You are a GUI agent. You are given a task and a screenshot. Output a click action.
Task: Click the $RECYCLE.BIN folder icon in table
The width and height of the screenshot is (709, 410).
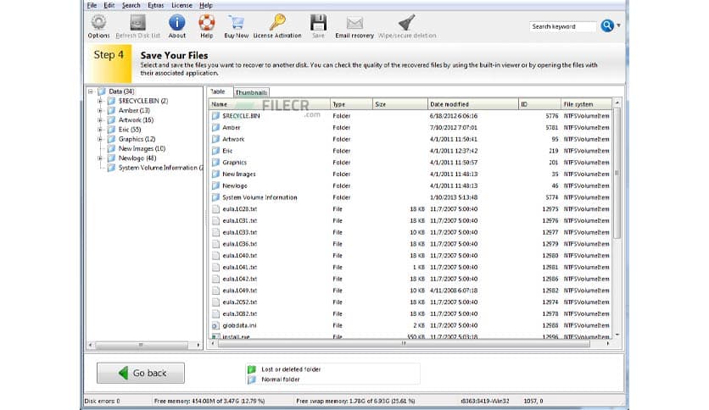coord(215,116)
